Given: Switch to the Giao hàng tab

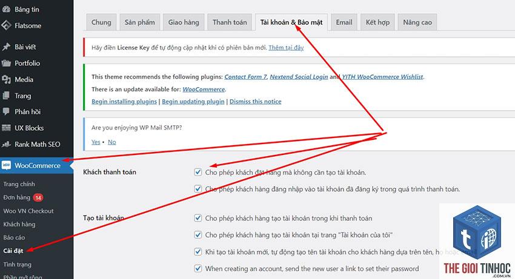Looking at the screenshot, I should [x=184, y=22].
